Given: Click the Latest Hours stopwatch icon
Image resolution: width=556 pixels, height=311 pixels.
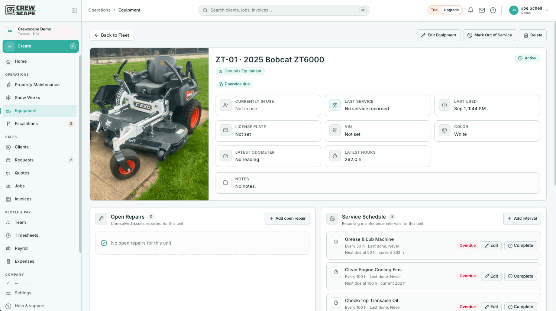Looking at the screenshot, I should (x=335, y=156).
